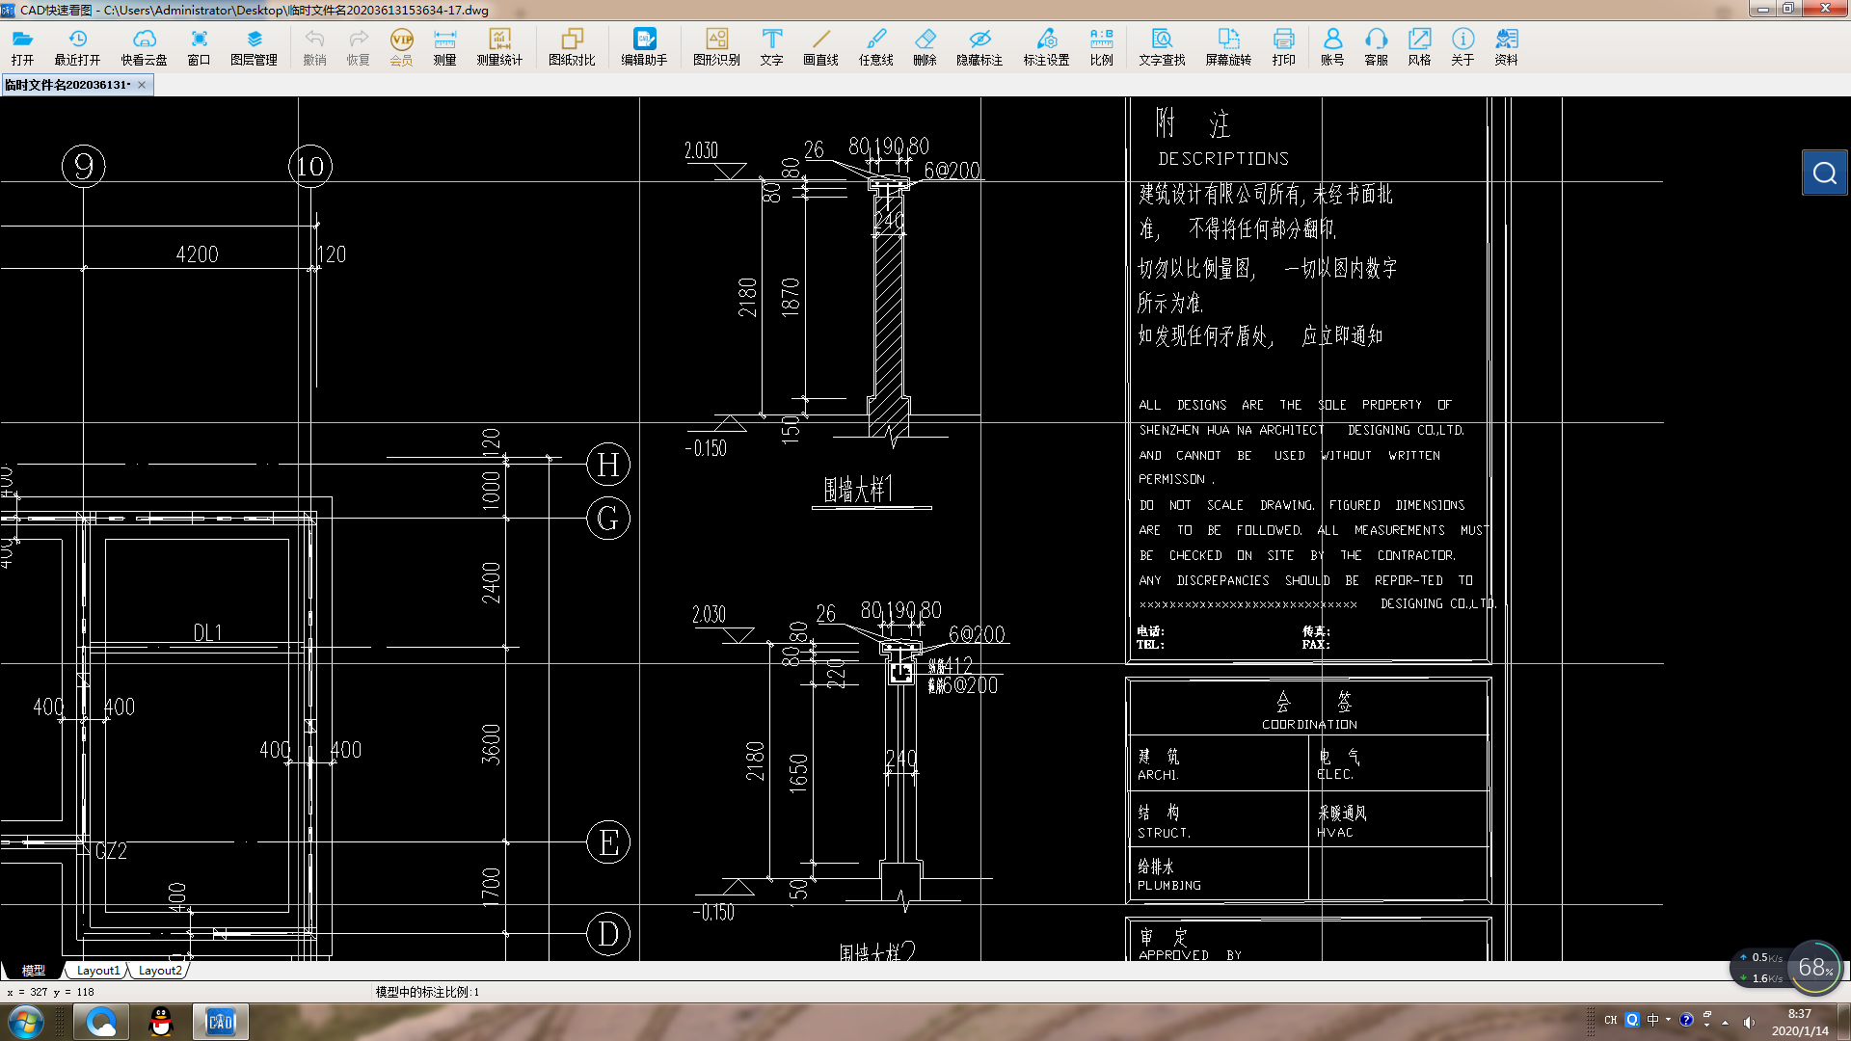This screenshot has height=1041, width=1851.
Task: Click the blue search button on canvas
Action: point(1824,173)
